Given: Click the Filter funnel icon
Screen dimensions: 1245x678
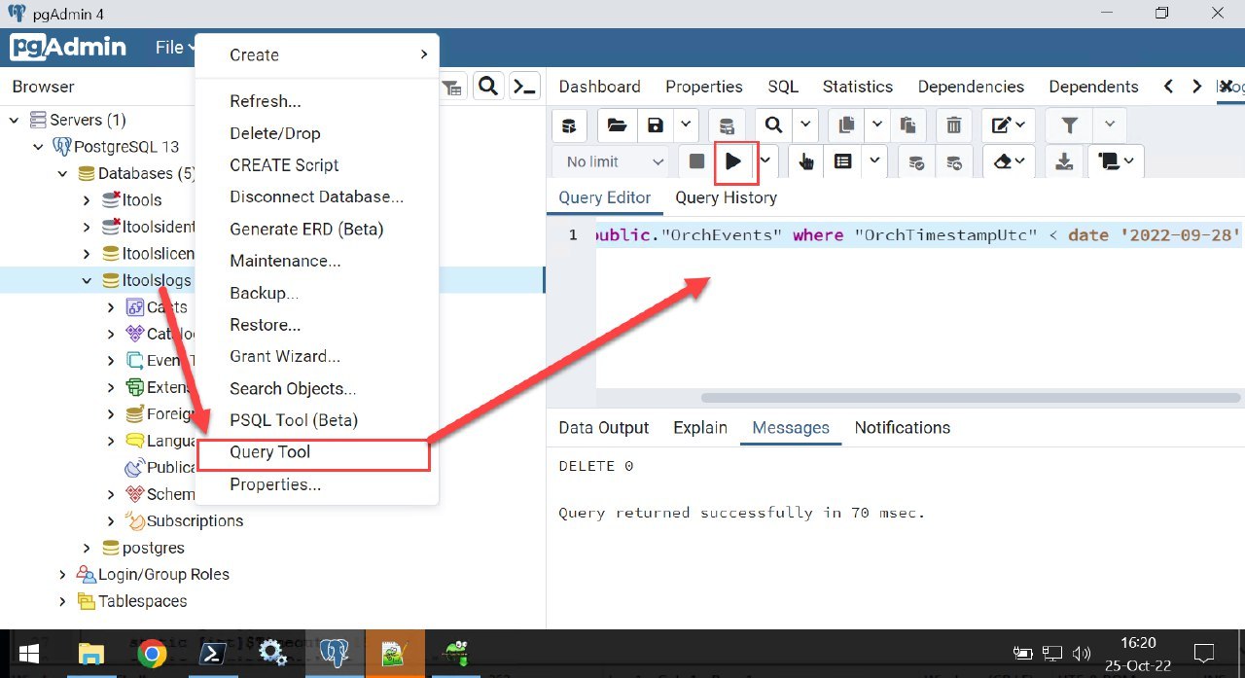Looking at the screenshot, I should pos(1069,125).
